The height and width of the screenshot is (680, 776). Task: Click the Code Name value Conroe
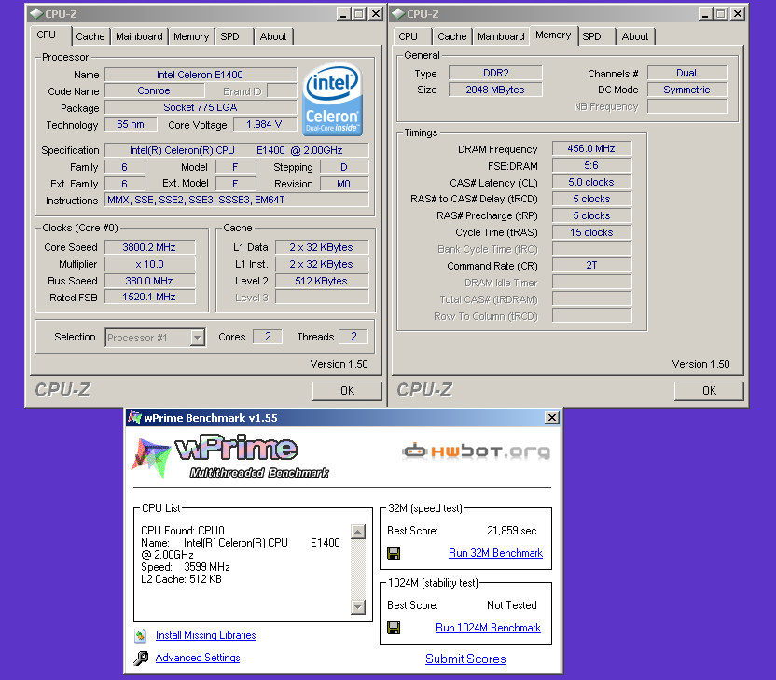coord(154,90)
